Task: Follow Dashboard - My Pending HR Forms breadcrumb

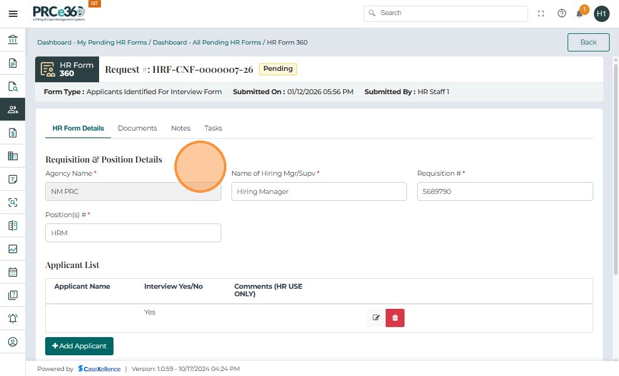Action: [92, 43]
